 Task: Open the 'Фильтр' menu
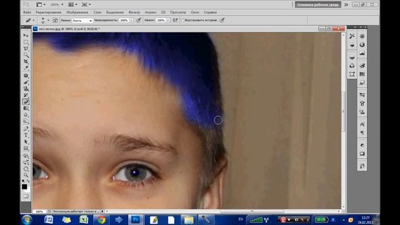point(134,12)
